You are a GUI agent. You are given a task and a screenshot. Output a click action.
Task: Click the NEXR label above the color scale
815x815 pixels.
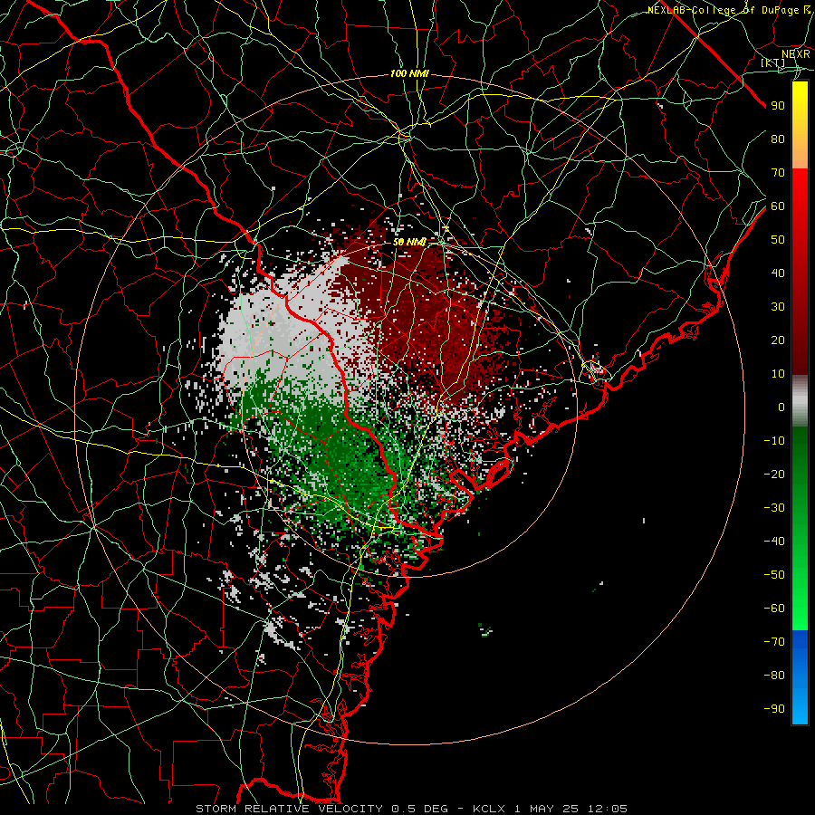click(x=795, y=54)
